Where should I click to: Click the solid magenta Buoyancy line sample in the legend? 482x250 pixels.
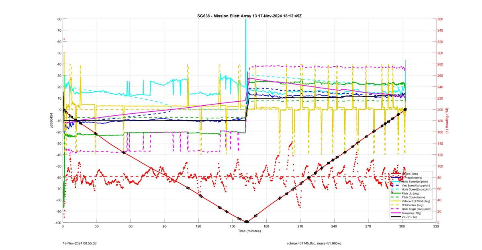coord(396,213)
